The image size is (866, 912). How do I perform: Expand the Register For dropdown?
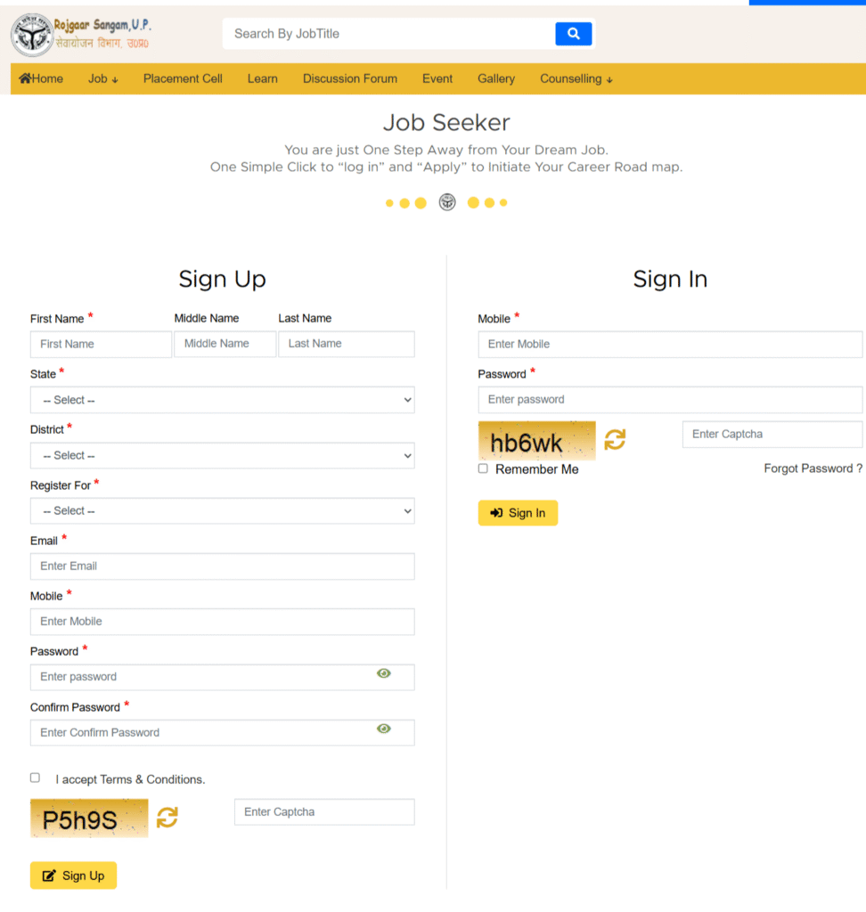222,510
